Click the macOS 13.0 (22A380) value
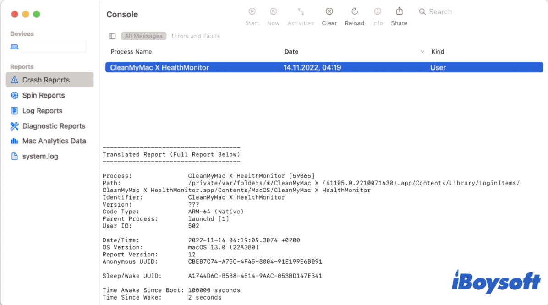 223,247
